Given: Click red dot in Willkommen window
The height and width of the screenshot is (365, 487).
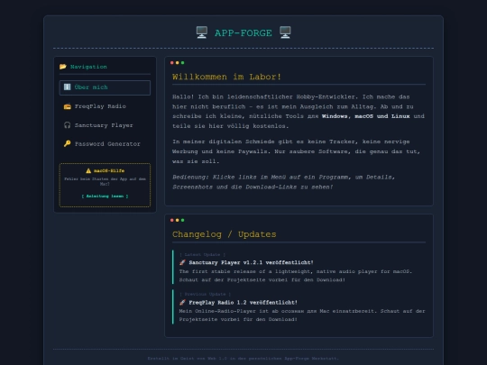Looking at the screenshot, I should tap(172, 63).
